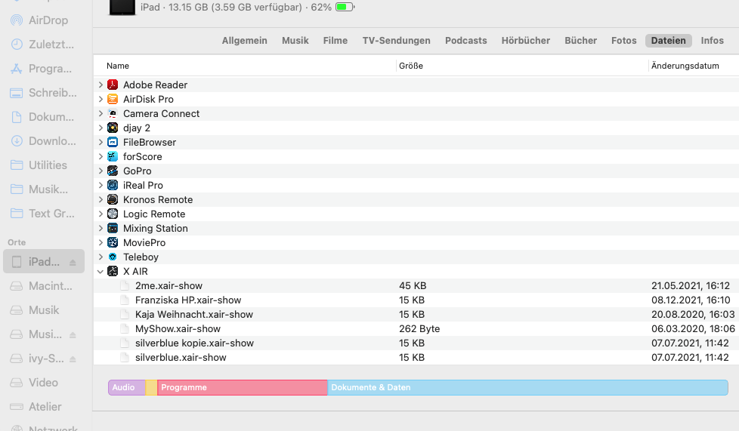Open the Filme tab

335,41
